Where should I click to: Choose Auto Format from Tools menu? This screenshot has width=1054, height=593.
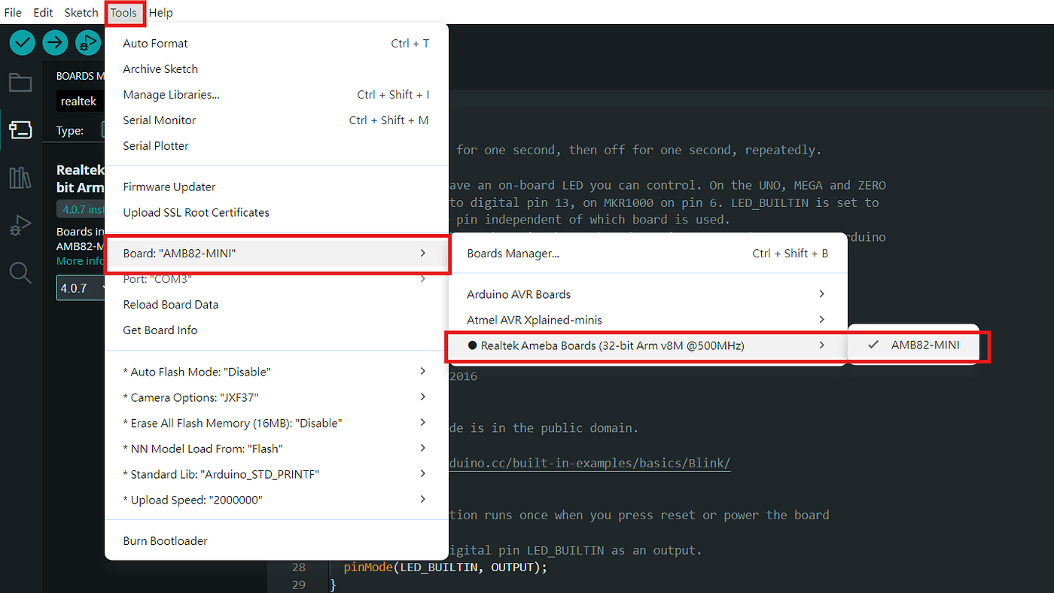276,44
